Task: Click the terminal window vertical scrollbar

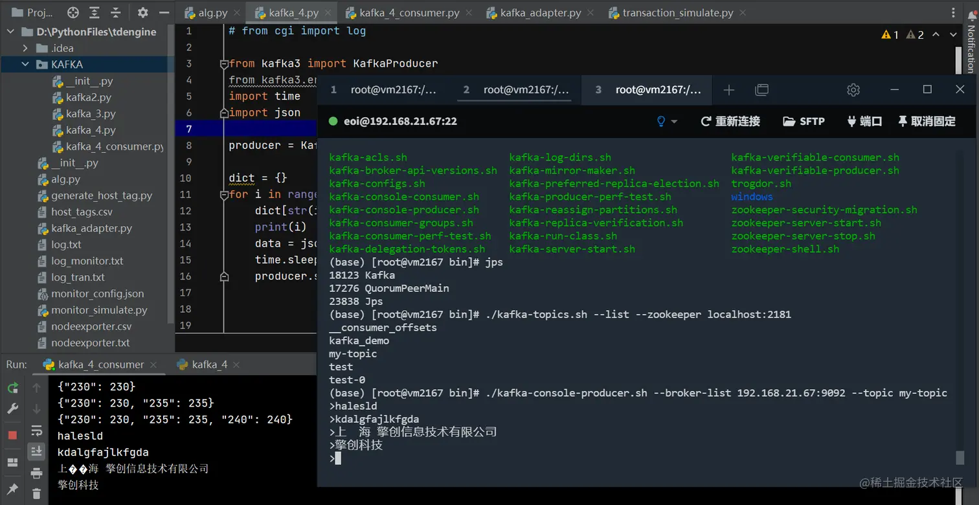Action: [x=960, y=457]
